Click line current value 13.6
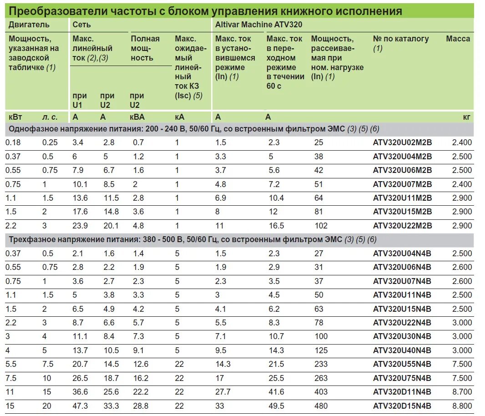 coord(80,198)
